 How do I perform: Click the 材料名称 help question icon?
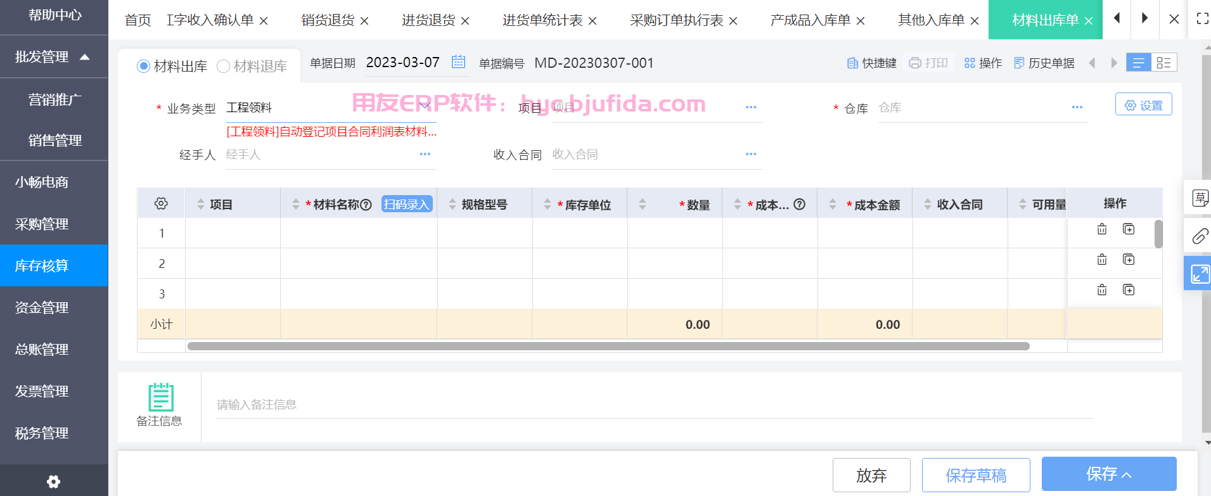pos(366,204)
